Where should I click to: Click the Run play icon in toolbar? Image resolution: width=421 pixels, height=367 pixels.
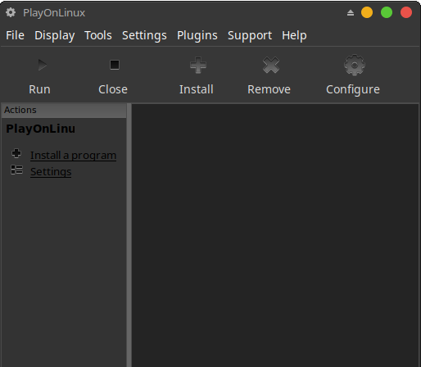coord(42,65)
